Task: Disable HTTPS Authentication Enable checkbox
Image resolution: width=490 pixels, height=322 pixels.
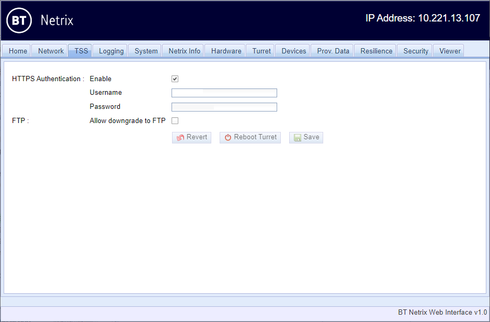Action: (x=175, y=79)
